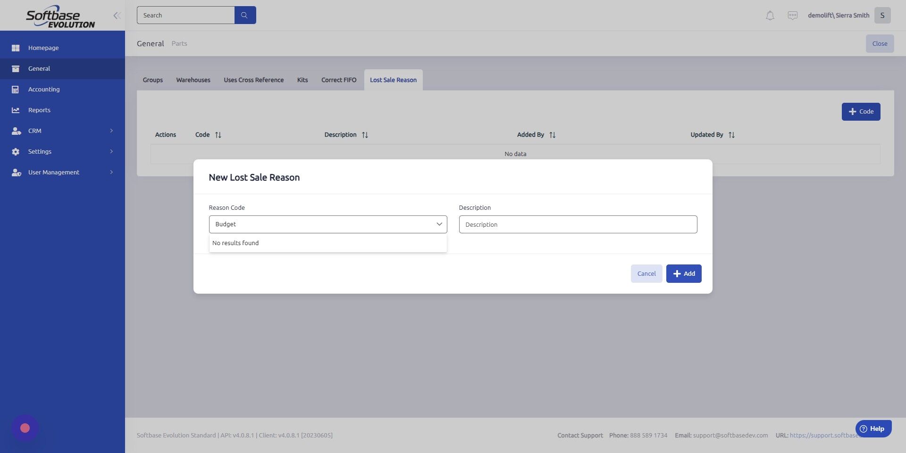The width and height of the screenshot is (906, 453).
Task: Open the user avatar S menu
Action: click(882, 15)
